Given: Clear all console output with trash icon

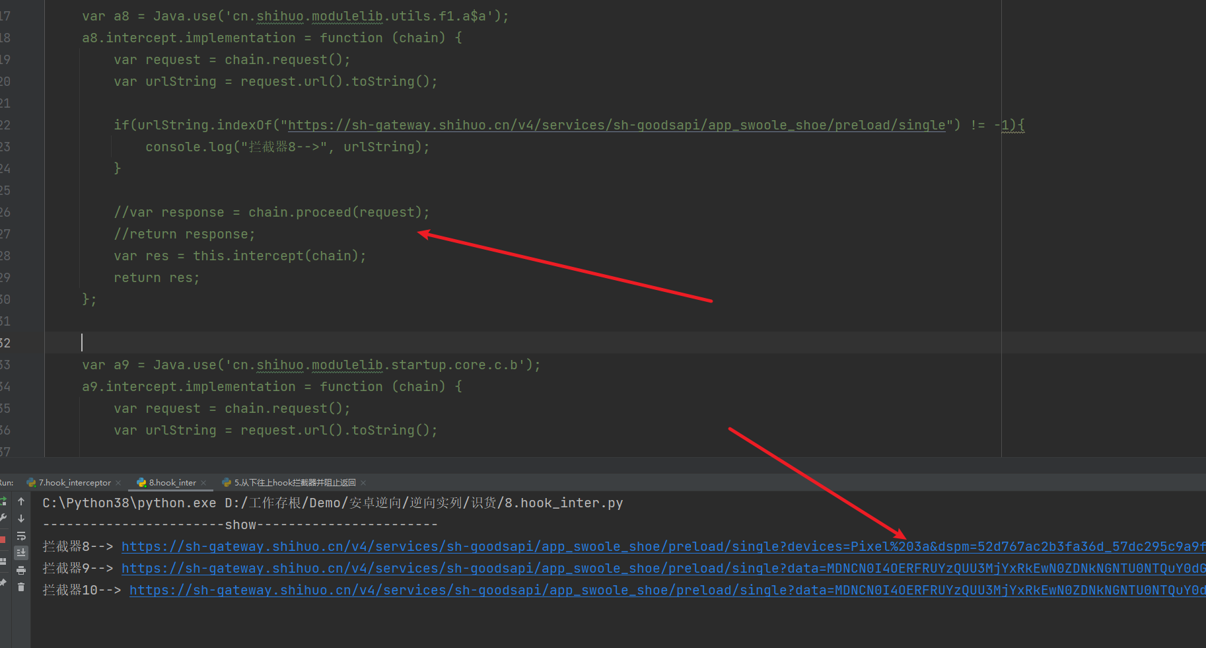Looking at the screenshot, I should tap(21, 587).
